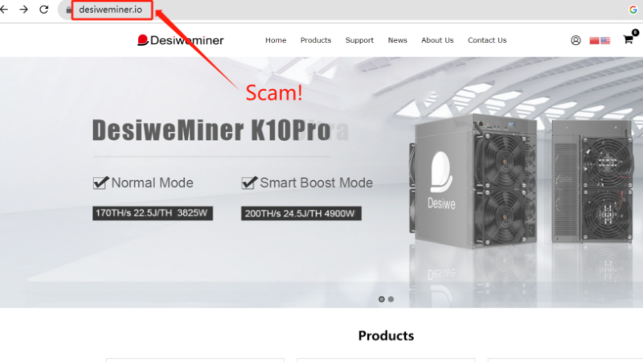Image resolution: width=643 pixels, height=362 pixels.
Task: Open the Support menu
Action: [359, 40]
